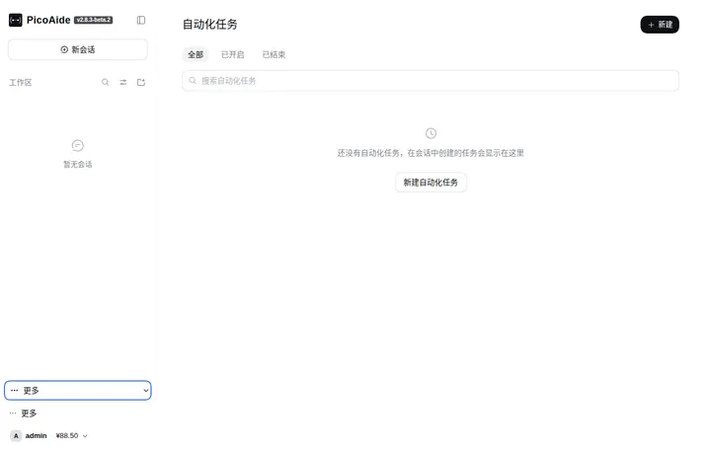Screen dimensions: 711x451
Task: Open workspace filter settings icon
Action: click(123, 82)
